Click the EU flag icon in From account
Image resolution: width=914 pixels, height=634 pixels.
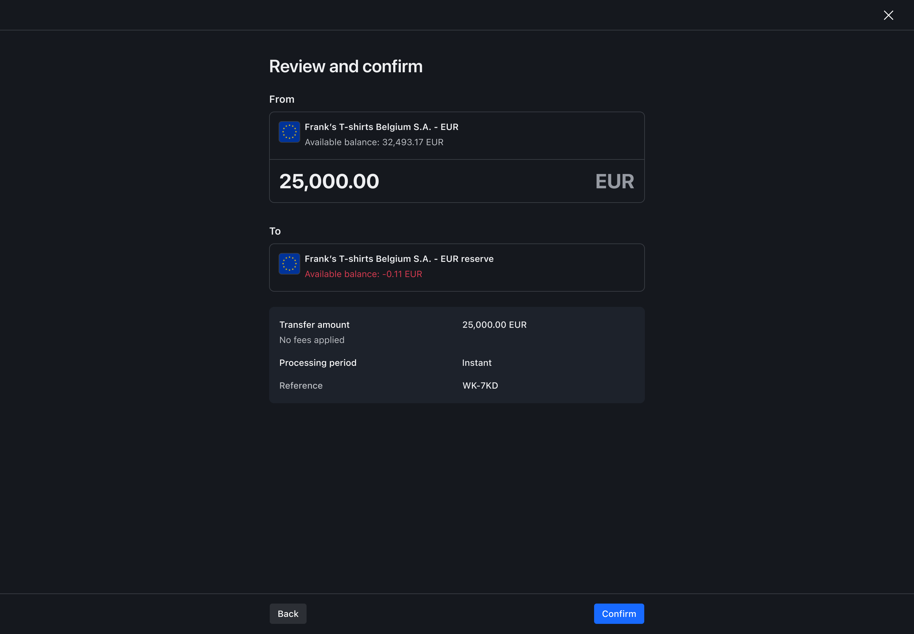pyautogui.click(x=289, y=132)
